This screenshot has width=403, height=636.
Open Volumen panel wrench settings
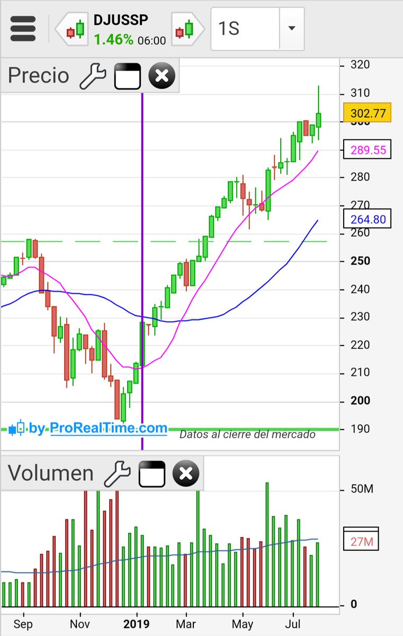118,474
